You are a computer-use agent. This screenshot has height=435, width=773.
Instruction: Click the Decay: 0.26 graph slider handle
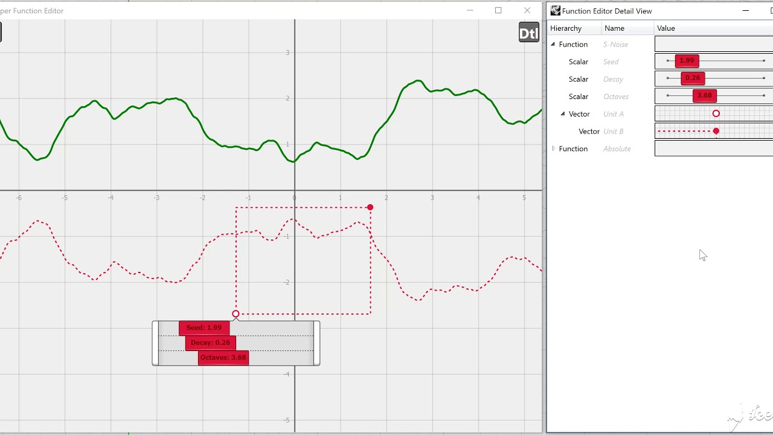click(x=210, y=343)
